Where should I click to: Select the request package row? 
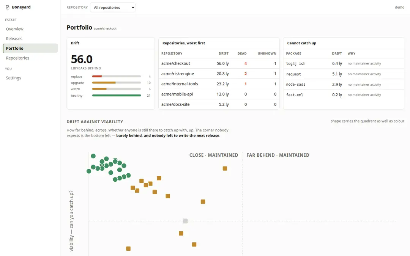point(344,74)
